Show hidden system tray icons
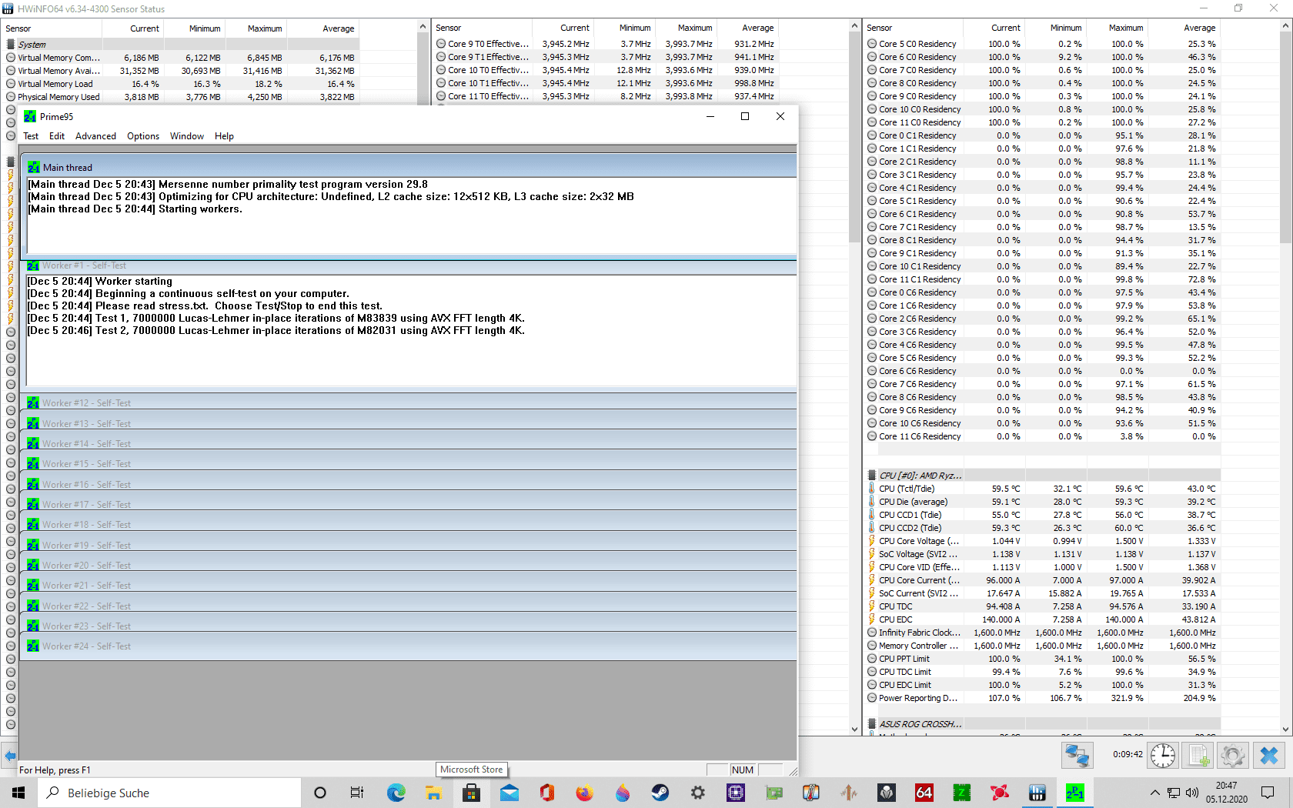The image size is (1293, 808). (1154, 793)
